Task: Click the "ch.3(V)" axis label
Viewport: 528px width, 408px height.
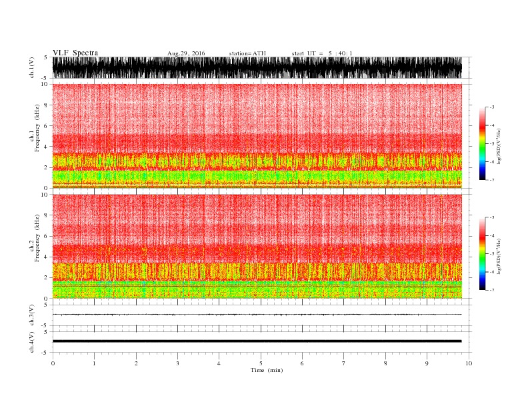Action: tap(32, 315)
